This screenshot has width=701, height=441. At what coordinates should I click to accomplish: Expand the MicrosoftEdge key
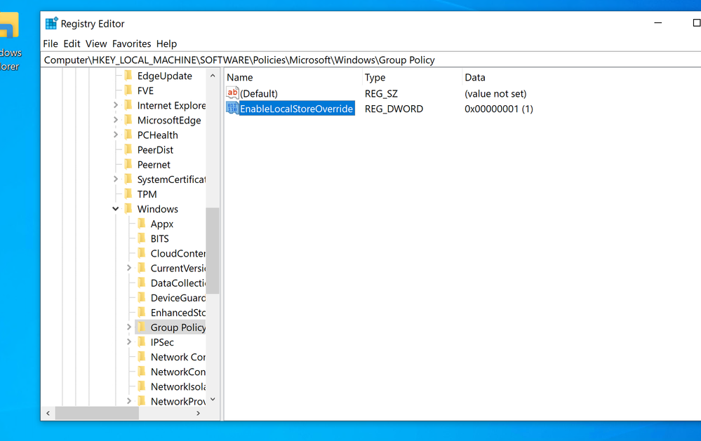point(115,120)
